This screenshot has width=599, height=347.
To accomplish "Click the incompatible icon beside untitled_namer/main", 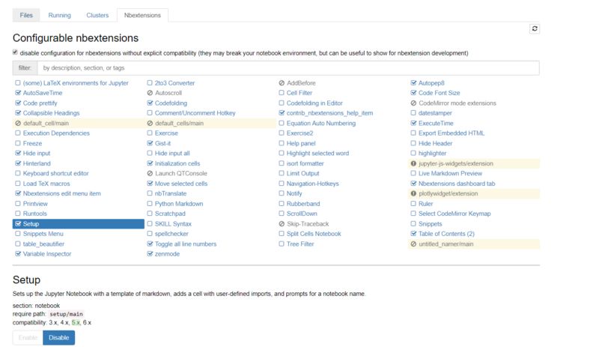I will tap(413, 244).
